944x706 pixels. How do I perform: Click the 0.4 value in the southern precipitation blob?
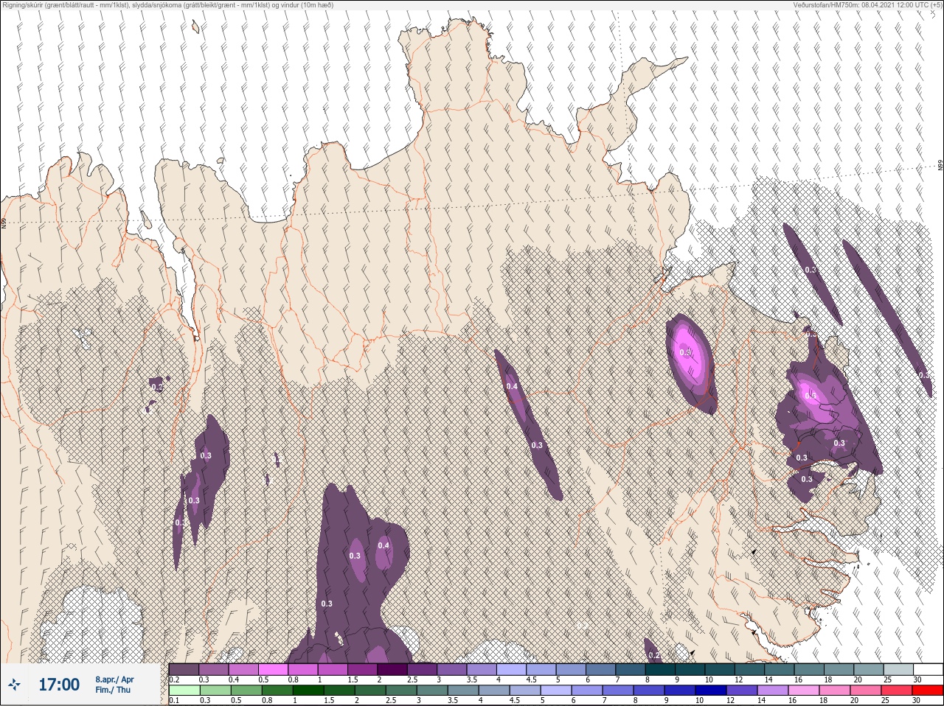[383, 545]
